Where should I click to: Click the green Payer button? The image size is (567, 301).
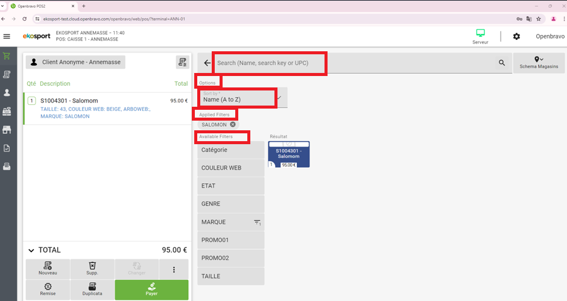point(151,290)
